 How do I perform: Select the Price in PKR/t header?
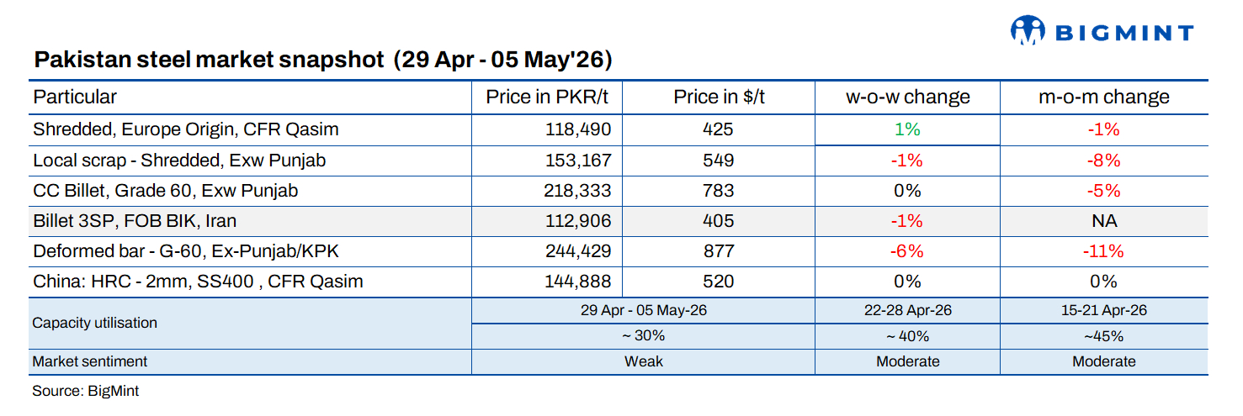(x=546, y=97)
